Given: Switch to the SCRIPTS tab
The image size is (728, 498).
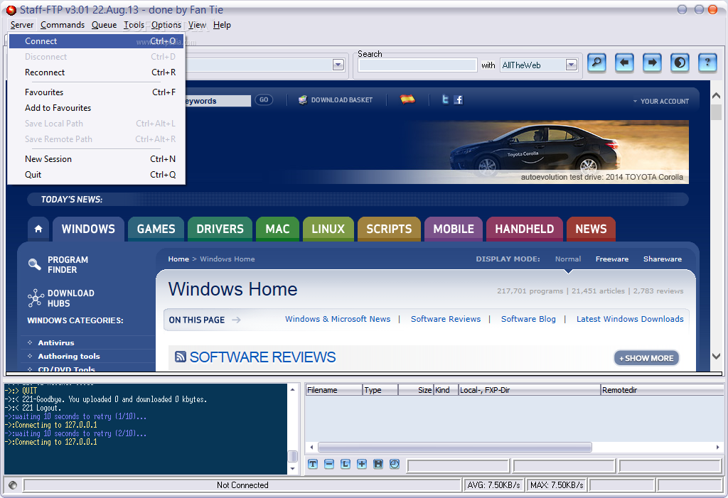Looking at the screenshot, I should point(389,229).
